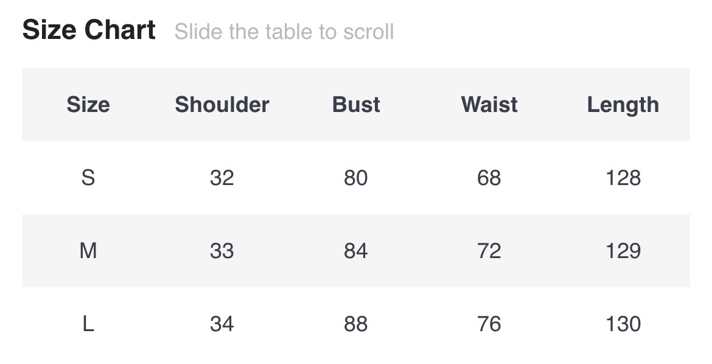712x364 pixels.
Task: Select the waist value 68
Action: click(489, 178)
